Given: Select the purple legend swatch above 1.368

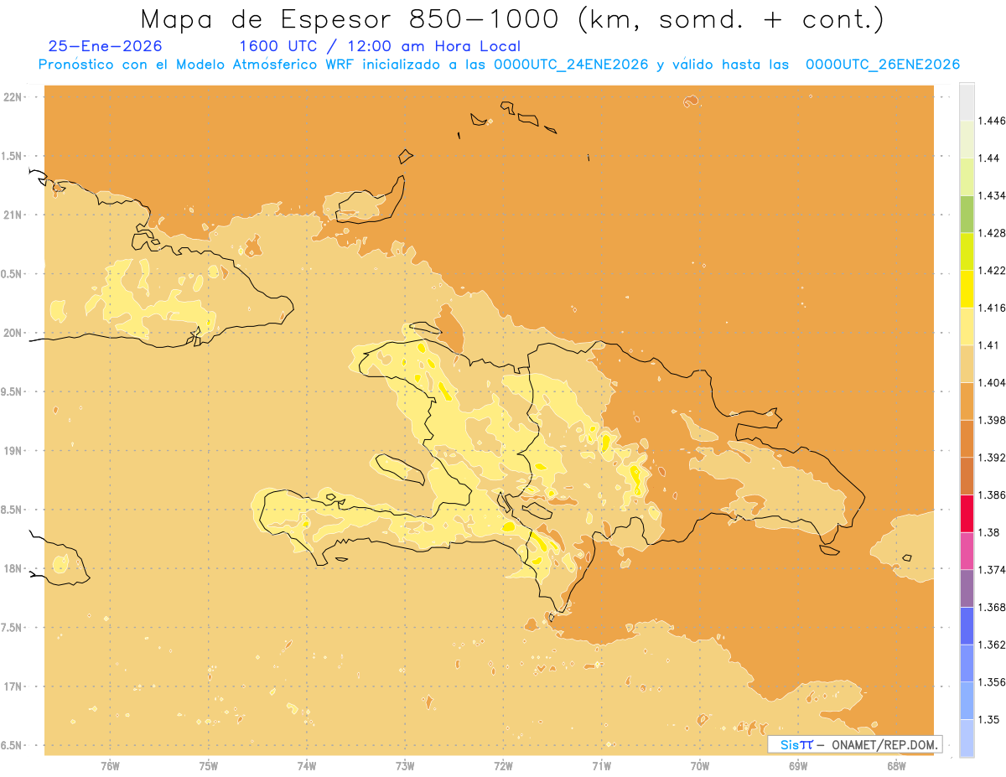Looking at the screenshot, I should click(x=967, y=588).
